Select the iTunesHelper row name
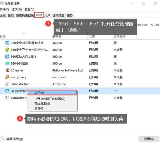 (x=20, y=84)
